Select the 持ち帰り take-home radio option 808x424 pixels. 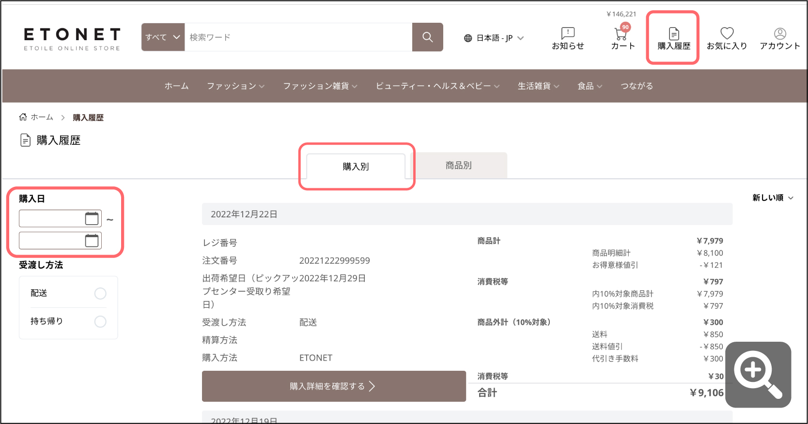(100, 321)
